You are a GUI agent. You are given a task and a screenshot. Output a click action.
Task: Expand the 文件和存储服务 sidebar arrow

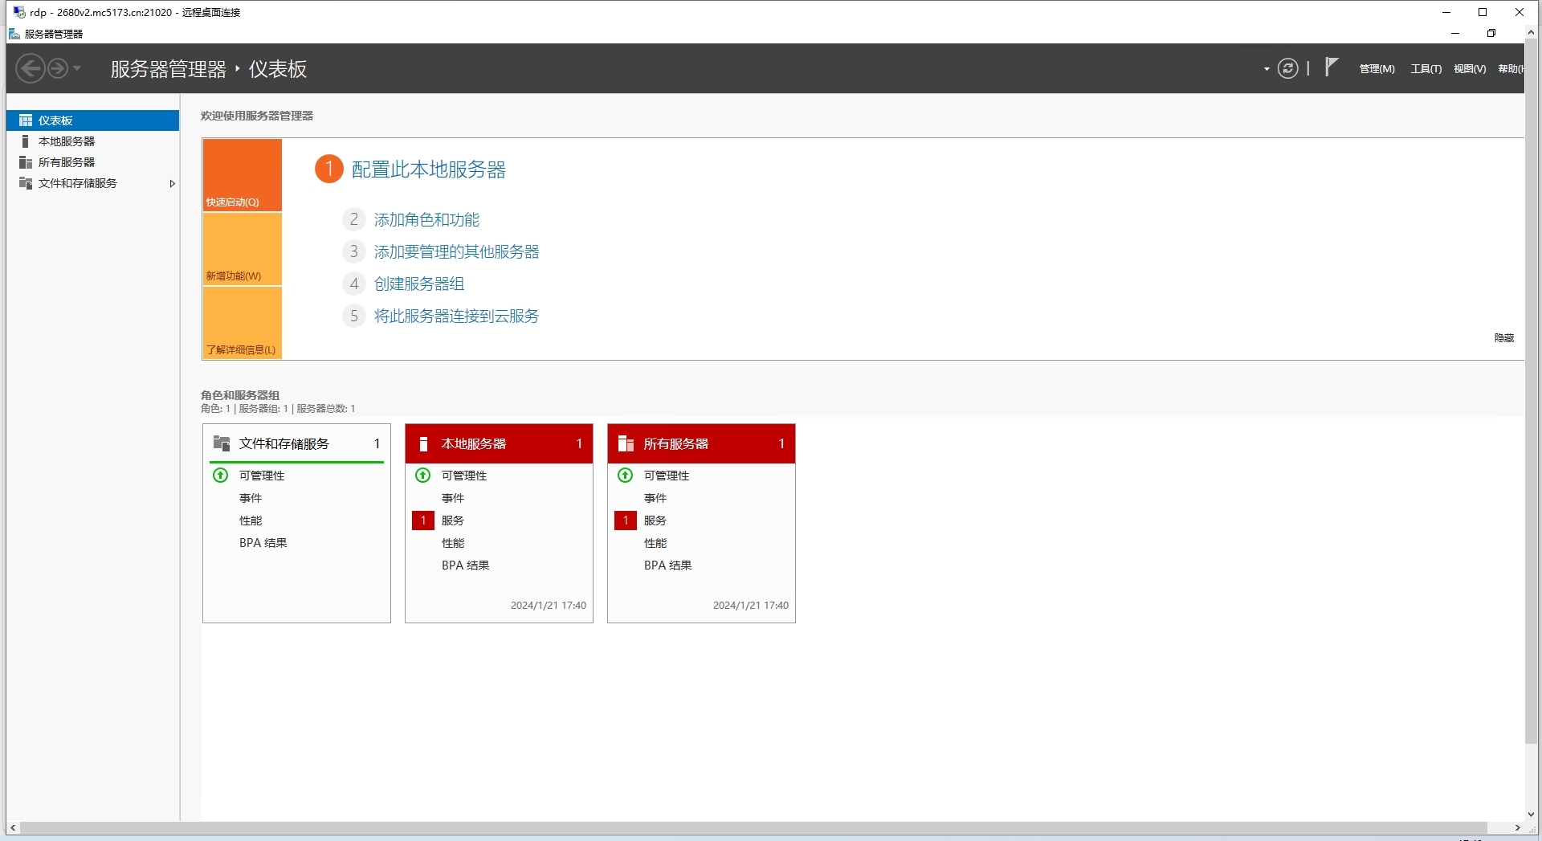tap(172, 184)
